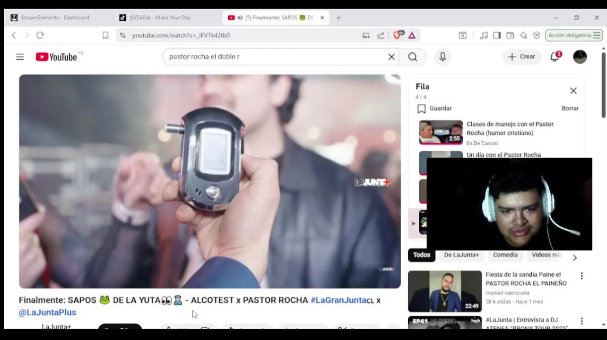Open Fiesta de la sandía Paine thumbnail

tap(445, 291)
